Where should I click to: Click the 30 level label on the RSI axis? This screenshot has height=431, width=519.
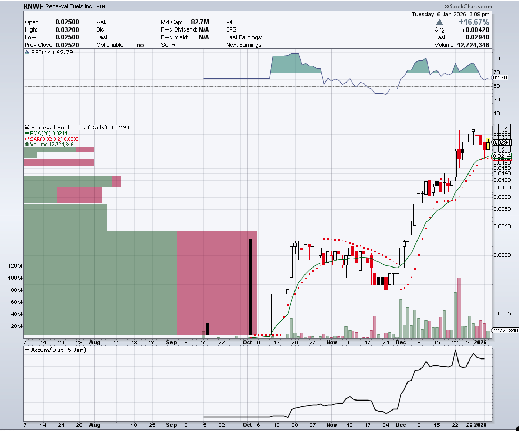(x=496, y=99)
